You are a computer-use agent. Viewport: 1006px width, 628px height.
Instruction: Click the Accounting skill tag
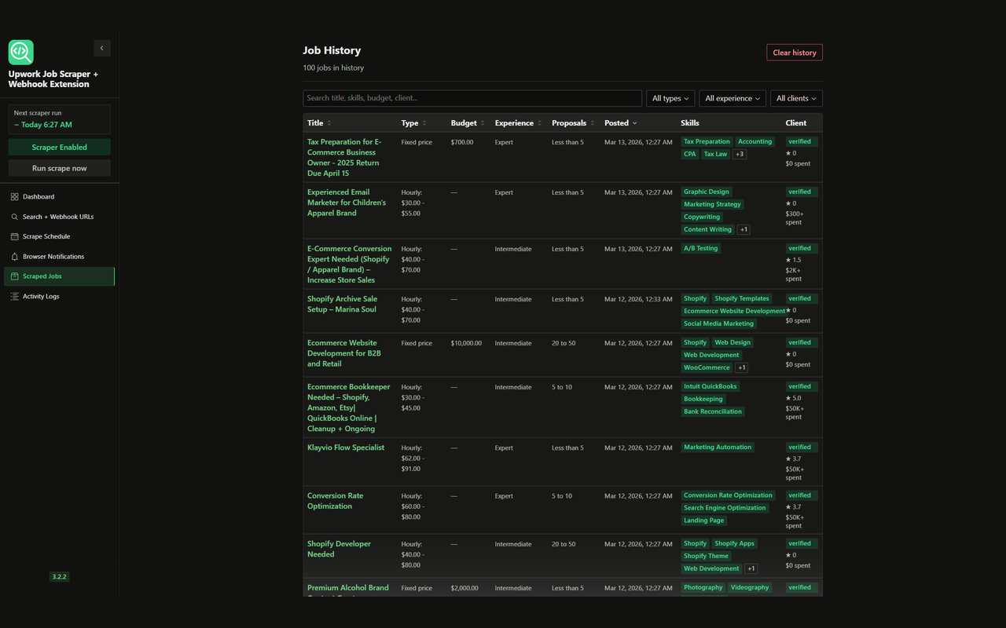[x=755, y=142]
